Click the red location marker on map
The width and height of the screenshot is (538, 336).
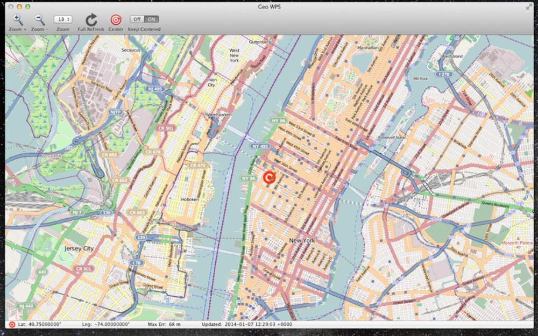point(270,177)
